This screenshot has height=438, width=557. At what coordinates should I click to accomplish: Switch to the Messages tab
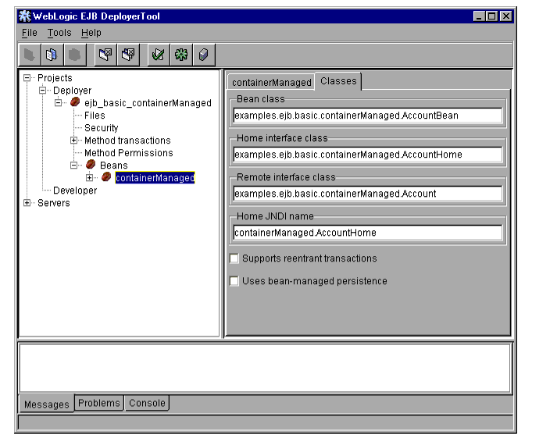[x=47, y=404]
